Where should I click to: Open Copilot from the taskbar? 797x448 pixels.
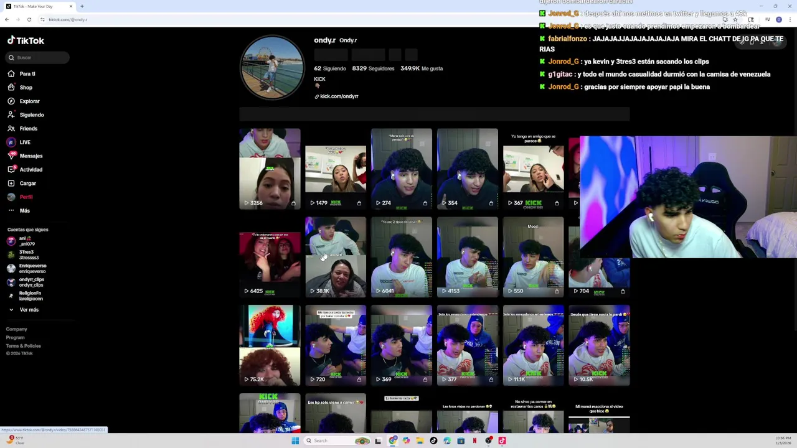pyautogui.click(x=406, y=441)
